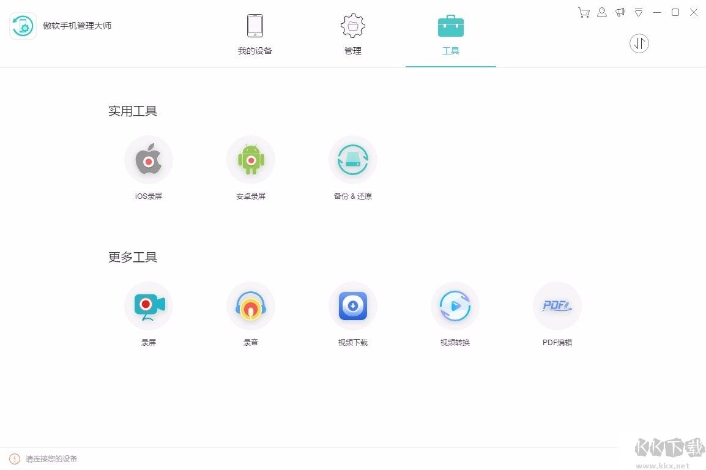Open the 录音 audio recorder tool
Viewport: 706px width, 470px height.
tap(251, 306)
